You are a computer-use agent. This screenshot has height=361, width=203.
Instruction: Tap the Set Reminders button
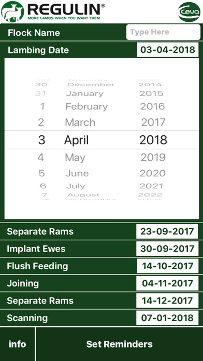(119, 344)
